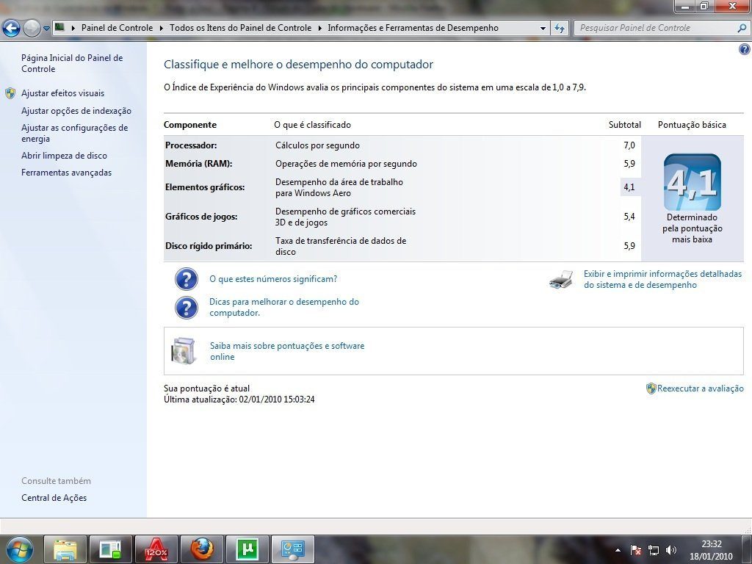The image size is (752, 564).
Task: Click the question icon beside 'O que estes números significam?'
Action: (186, 279)
